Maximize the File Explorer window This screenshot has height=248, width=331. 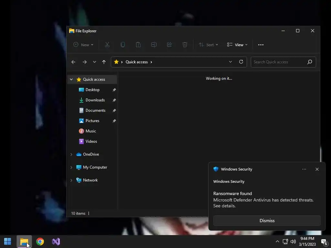pos(298,31)
